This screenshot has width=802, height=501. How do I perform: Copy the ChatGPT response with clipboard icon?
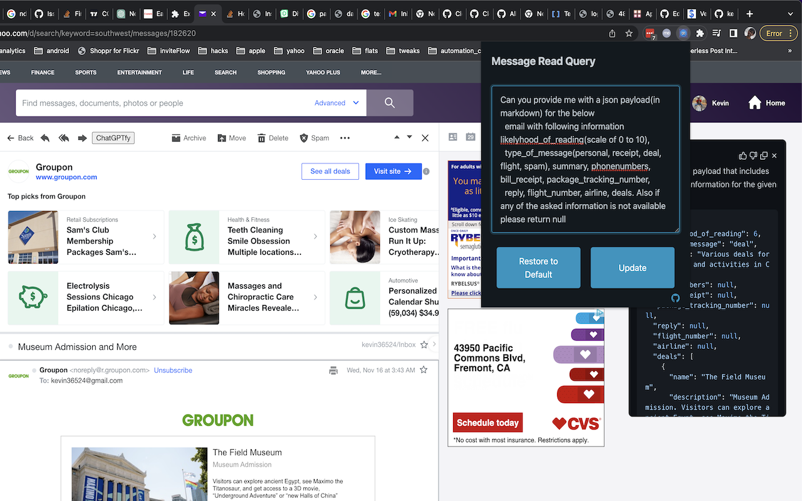click(764, 155)
